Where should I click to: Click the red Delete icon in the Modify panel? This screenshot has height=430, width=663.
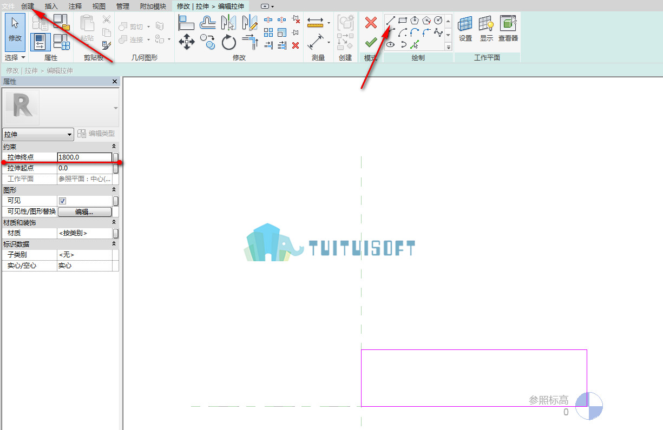click(x=296, y=45)
